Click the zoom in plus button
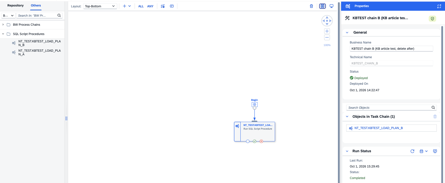Screen dimensions: 445x183 327,31
